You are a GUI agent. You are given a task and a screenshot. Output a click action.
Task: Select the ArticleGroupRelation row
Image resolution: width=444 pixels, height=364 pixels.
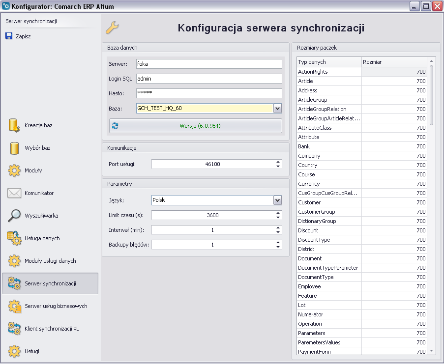(361, 109)
